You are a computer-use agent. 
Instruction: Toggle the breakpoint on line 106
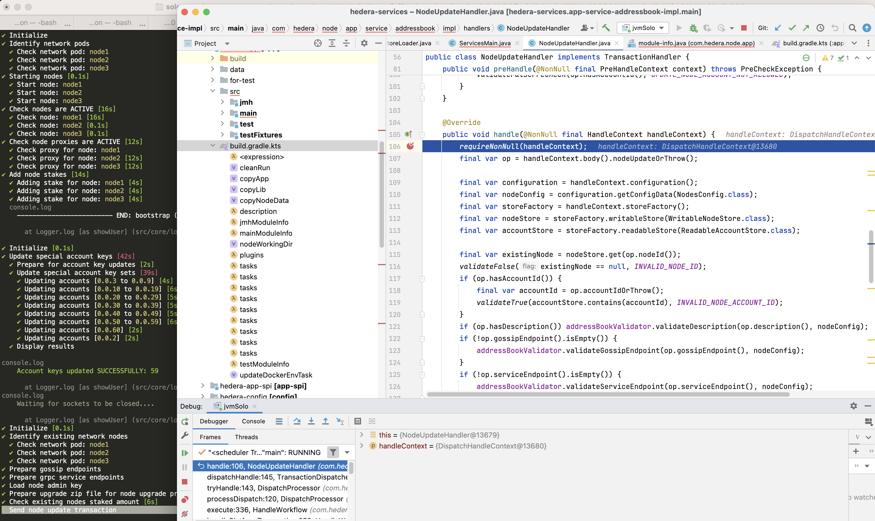coord(410,146)
